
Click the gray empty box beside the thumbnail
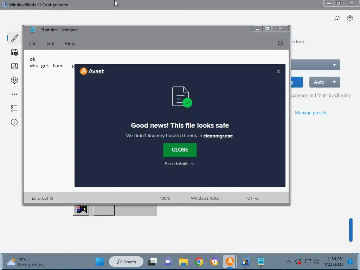point(104,210)
